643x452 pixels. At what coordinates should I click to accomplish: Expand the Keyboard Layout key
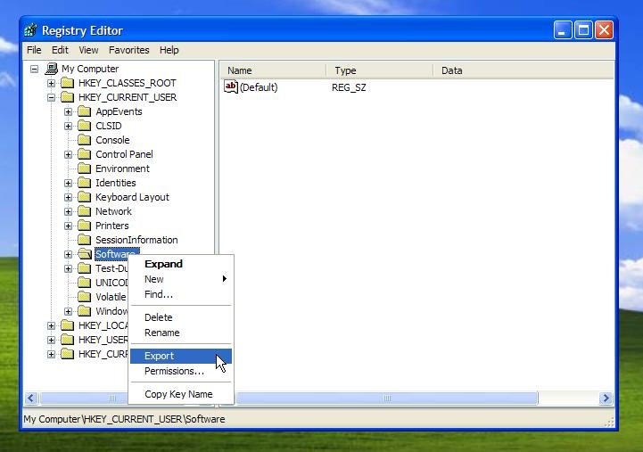68,198
